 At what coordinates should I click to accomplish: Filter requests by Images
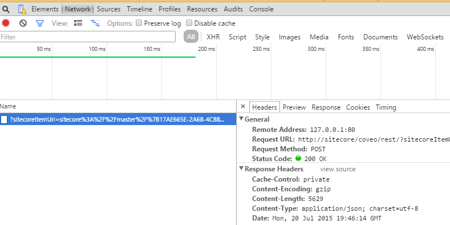pyautogui.click(x=290, y=37)
